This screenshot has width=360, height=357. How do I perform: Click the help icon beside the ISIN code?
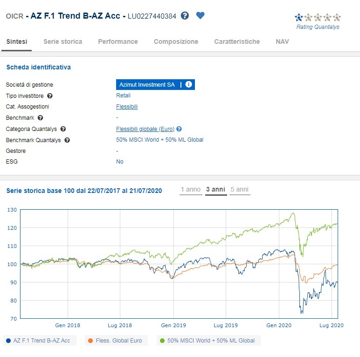[x=185, y=16]
